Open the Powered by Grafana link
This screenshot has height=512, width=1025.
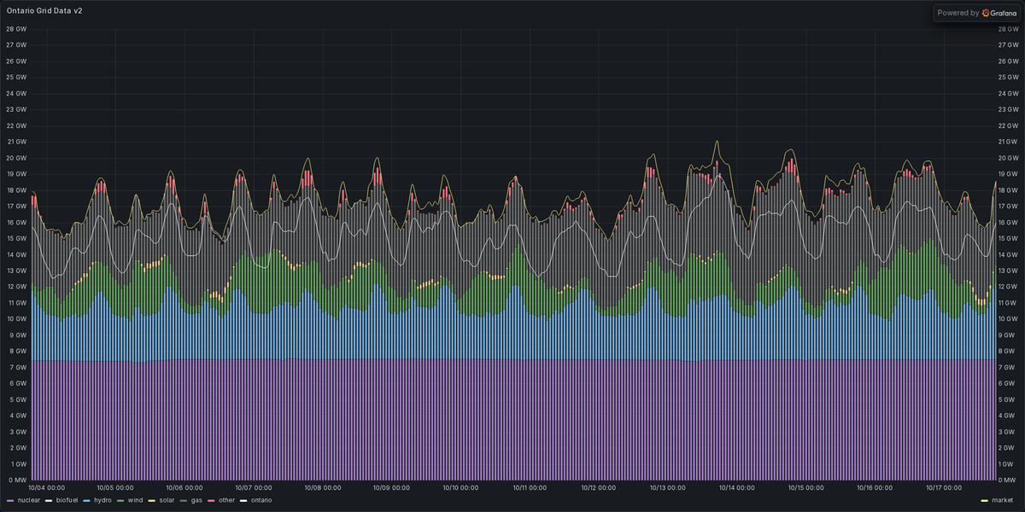[x=976, y=13]
